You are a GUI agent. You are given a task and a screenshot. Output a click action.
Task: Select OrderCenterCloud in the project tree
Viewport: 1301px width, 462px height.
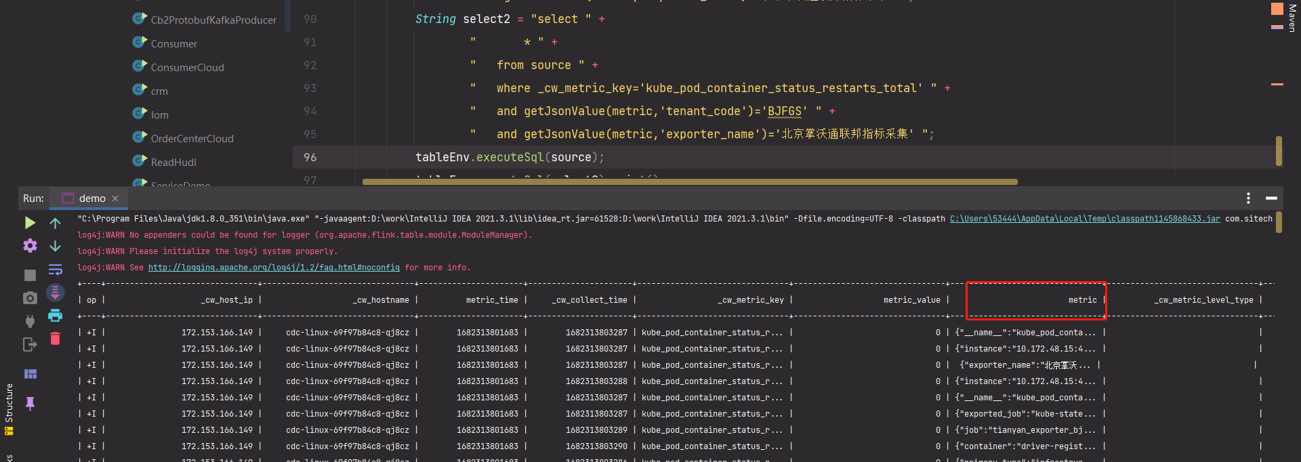192,139
